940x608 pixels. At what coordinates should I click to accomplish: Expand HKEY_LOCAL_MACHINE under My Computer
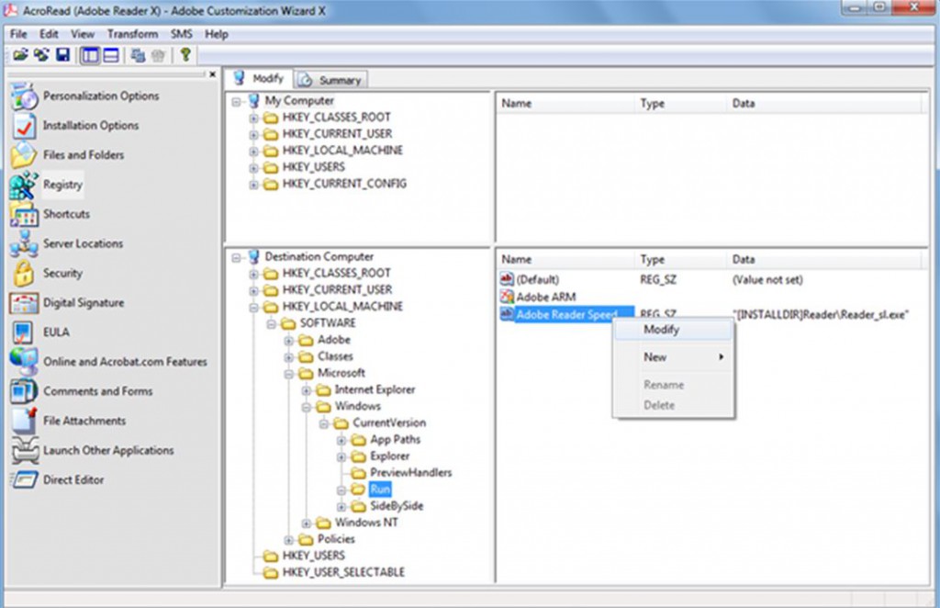(253, 152)
